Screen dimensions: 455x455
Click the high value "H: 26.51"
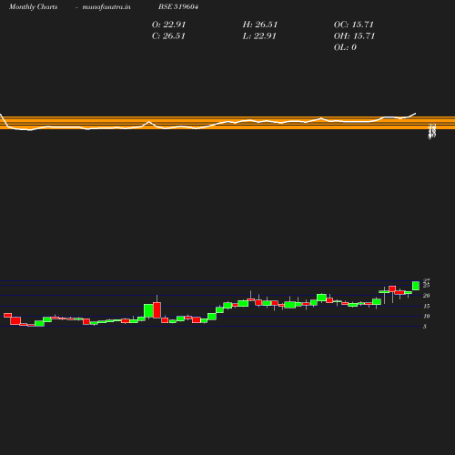(260, 25)
